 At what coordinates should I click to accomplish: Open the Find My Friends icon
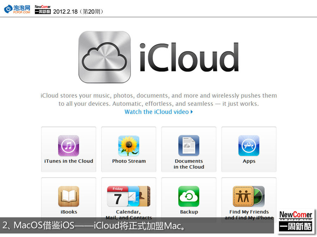[x=243, y=196]
